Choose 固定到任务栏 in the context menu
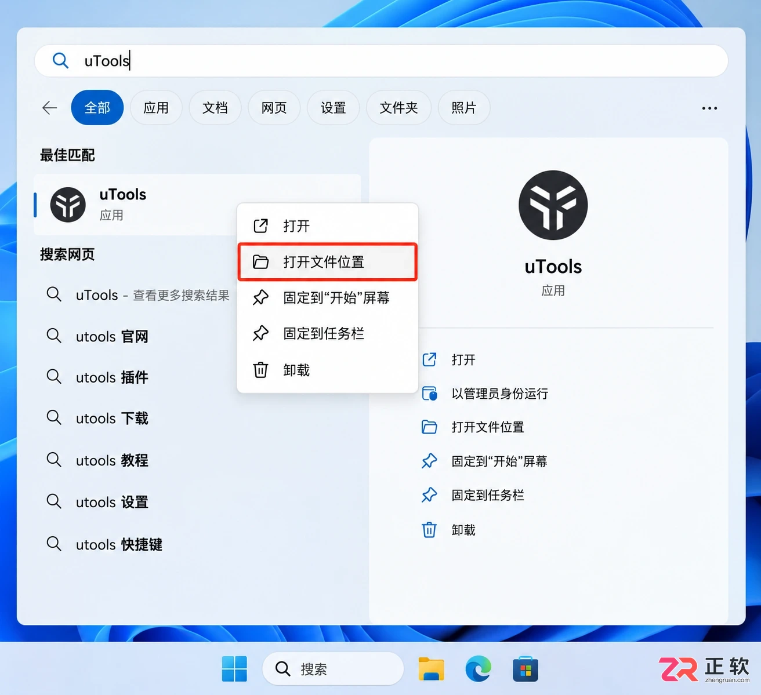Viewport: 761px width, 695px height. click(x=328, y=334)
